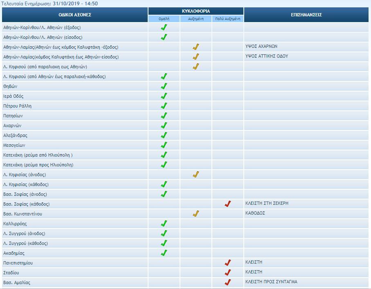Click red checkmark in Πανεπιστημίου row
Viewport: 371px width, 289px height.
(x=228, y=263)
